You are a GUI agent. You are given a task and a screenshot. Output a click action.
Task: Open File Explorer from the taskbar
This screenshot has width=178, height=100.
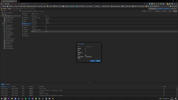click(x=12, y=99)
